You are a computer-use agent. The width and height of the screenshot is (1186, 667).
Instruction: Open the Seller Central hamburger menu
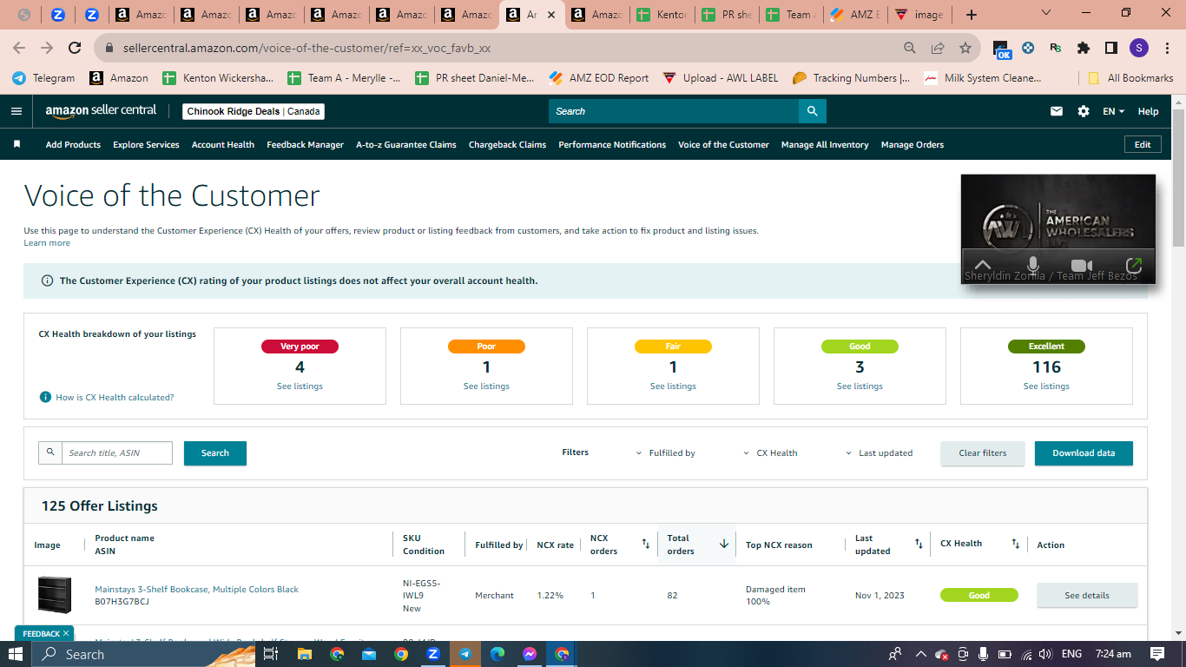tap(16, 111)
